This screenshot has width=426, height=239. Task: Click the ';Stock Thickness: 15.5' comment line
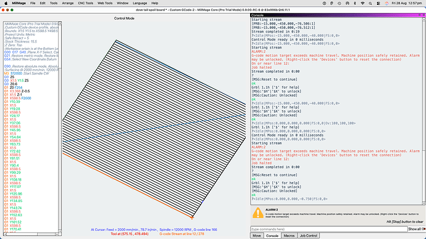pos(20,42)
